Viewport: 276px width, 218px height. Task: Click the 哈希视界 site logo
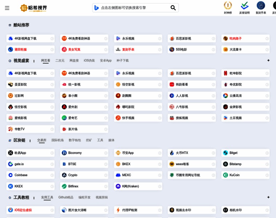[33, 8]
